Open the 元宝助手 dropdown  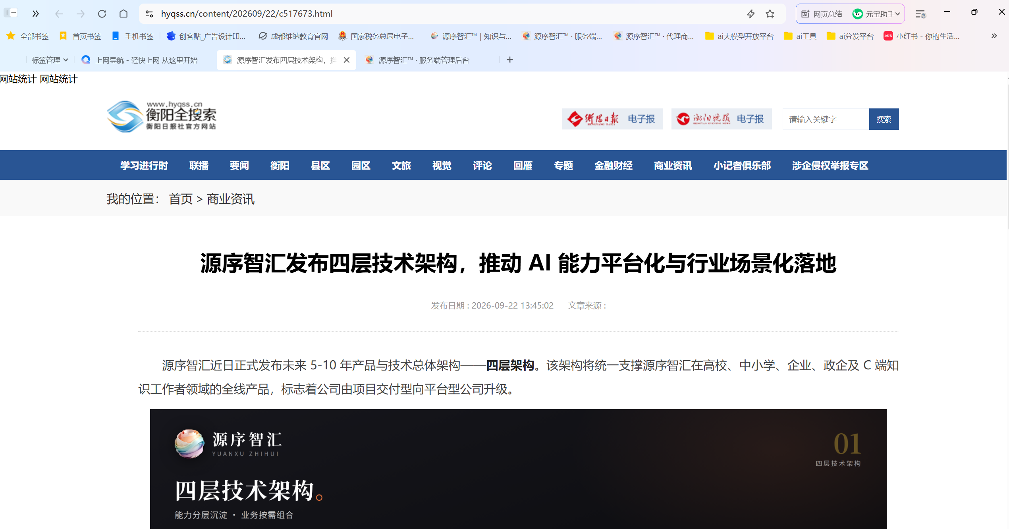click(x=877, y=14)
